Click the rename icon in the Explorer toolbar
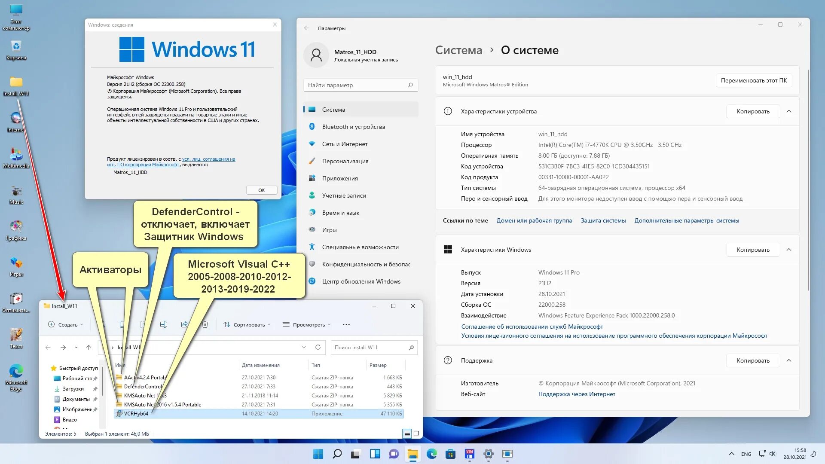 (164, 325)
